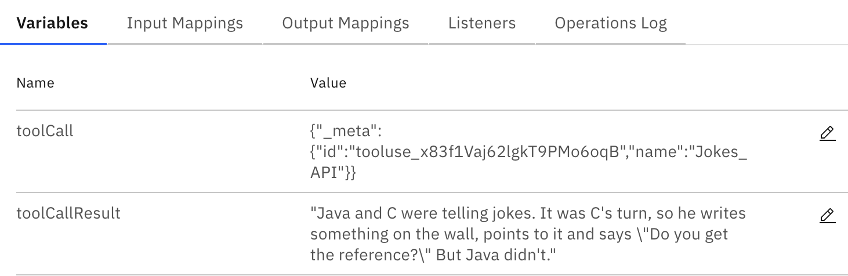Open the Output Mappings tab
The width and height of the screenshot is (848, 276).
(x=346, y=23)
